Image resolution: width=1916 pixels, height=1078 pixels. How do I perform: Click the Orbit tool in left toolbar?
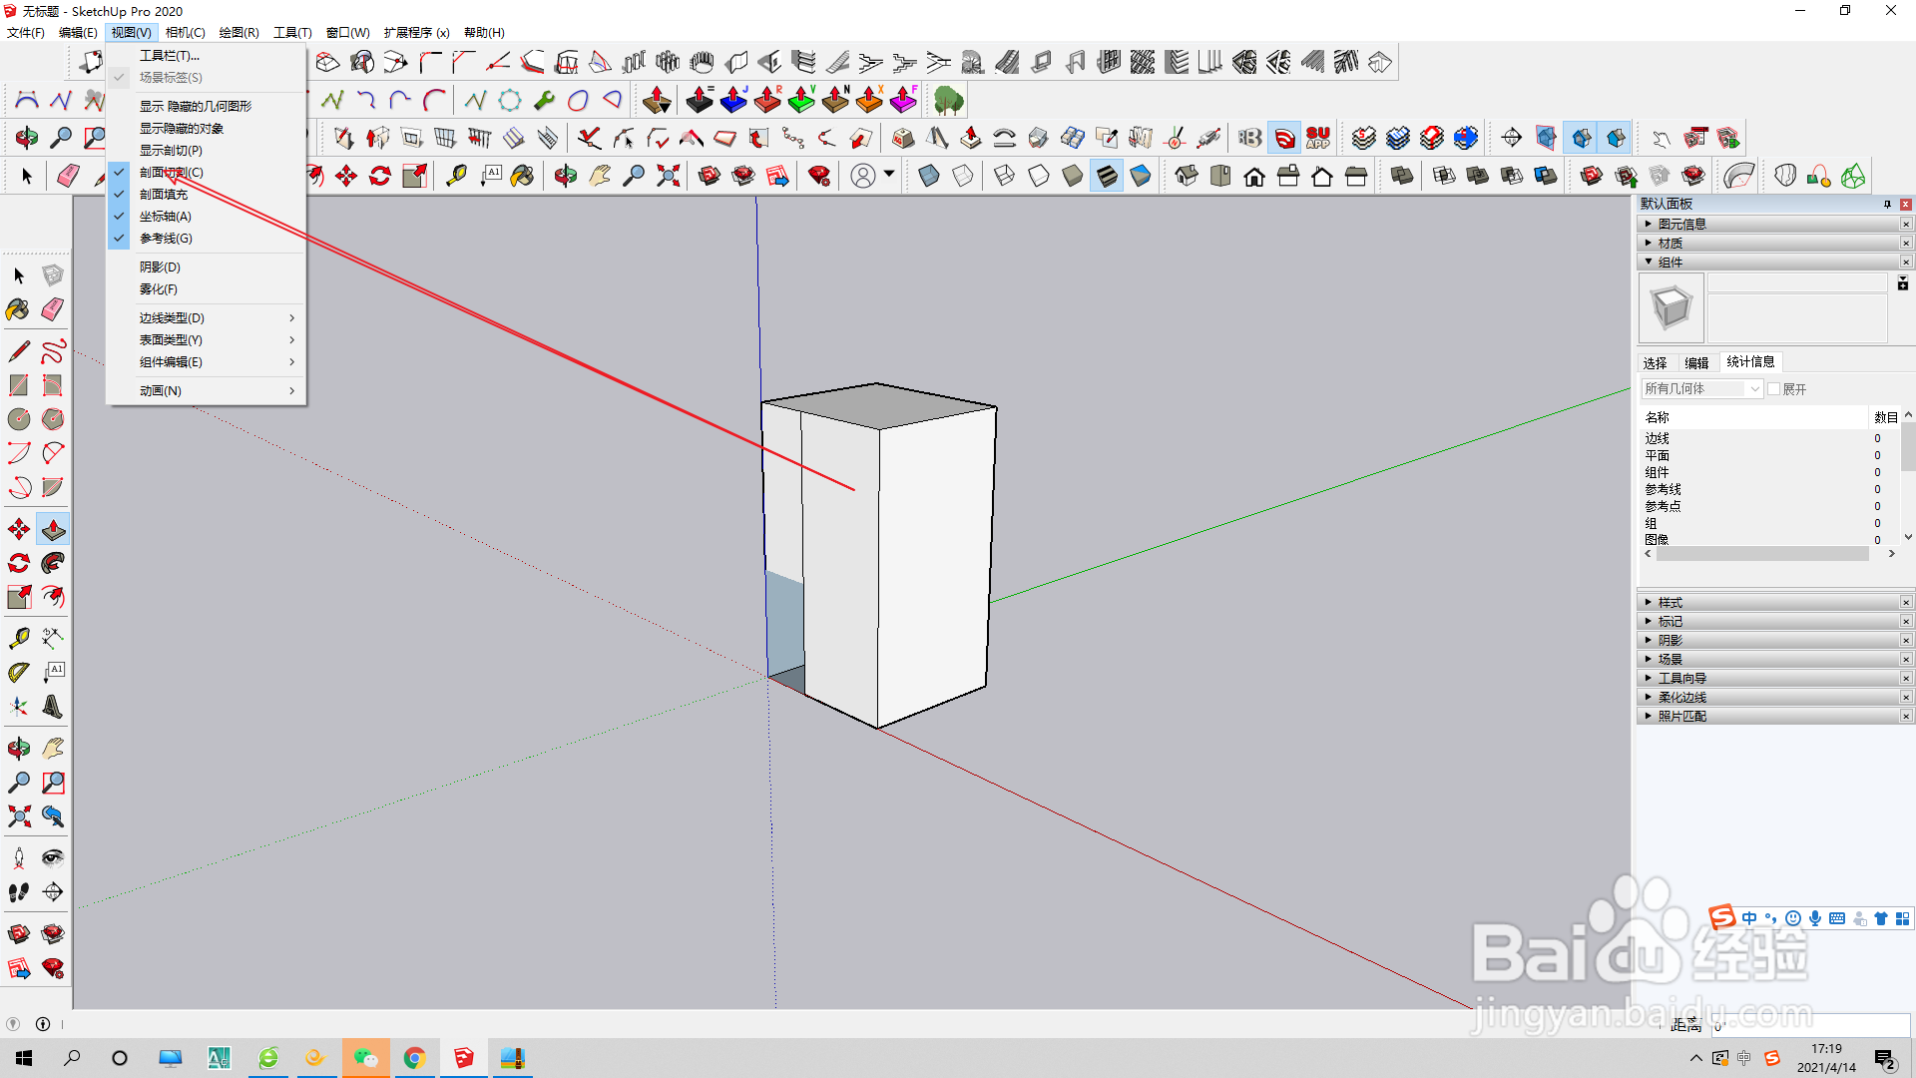tap(18, 749)
